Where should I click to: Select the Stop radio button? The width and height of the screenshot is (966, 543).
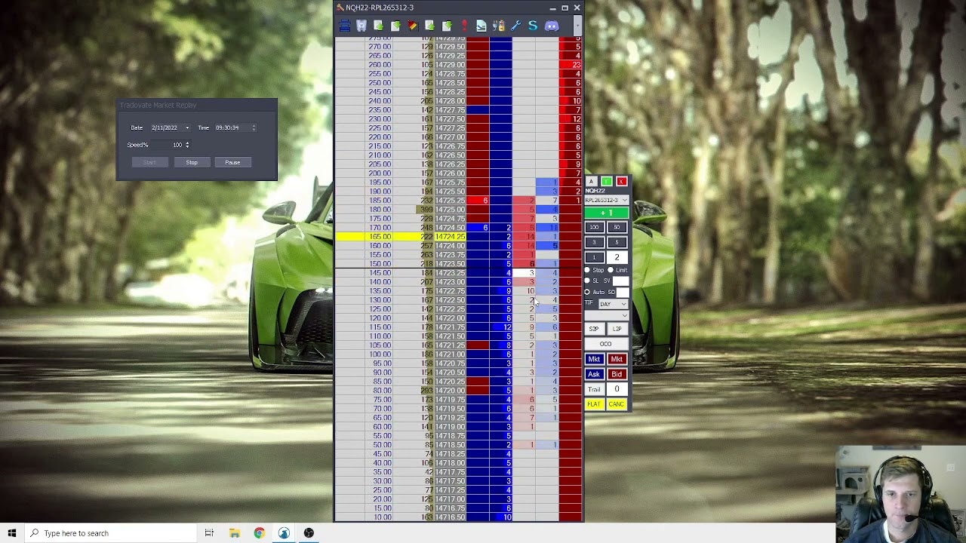click(587, 270)
